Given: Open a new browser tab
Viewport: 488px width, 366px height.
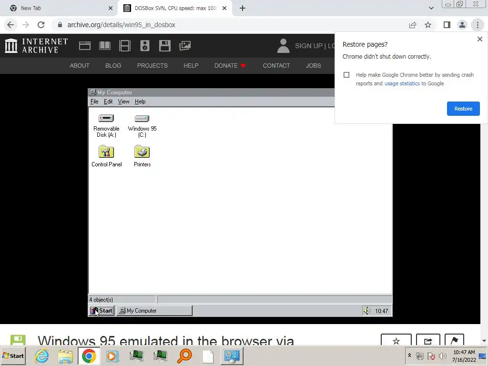Looking at the screenshot, I should pos(243,8).
